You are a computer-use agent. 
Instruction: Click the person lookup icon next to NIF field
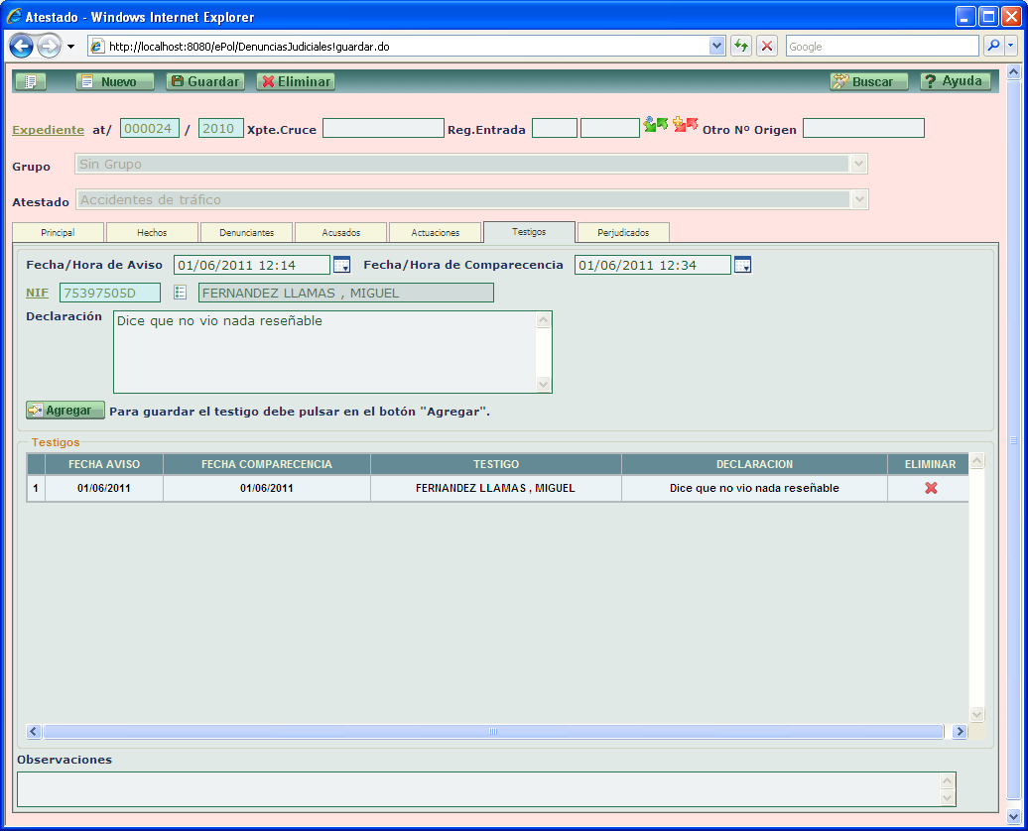180,293
